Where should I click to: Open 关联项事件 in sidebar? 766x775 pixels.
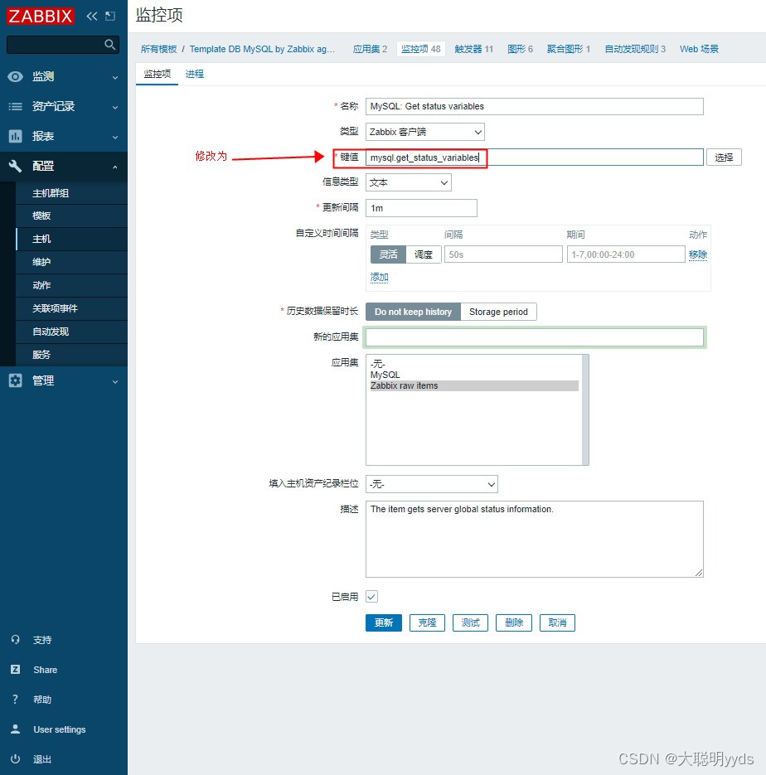(71, 308)
